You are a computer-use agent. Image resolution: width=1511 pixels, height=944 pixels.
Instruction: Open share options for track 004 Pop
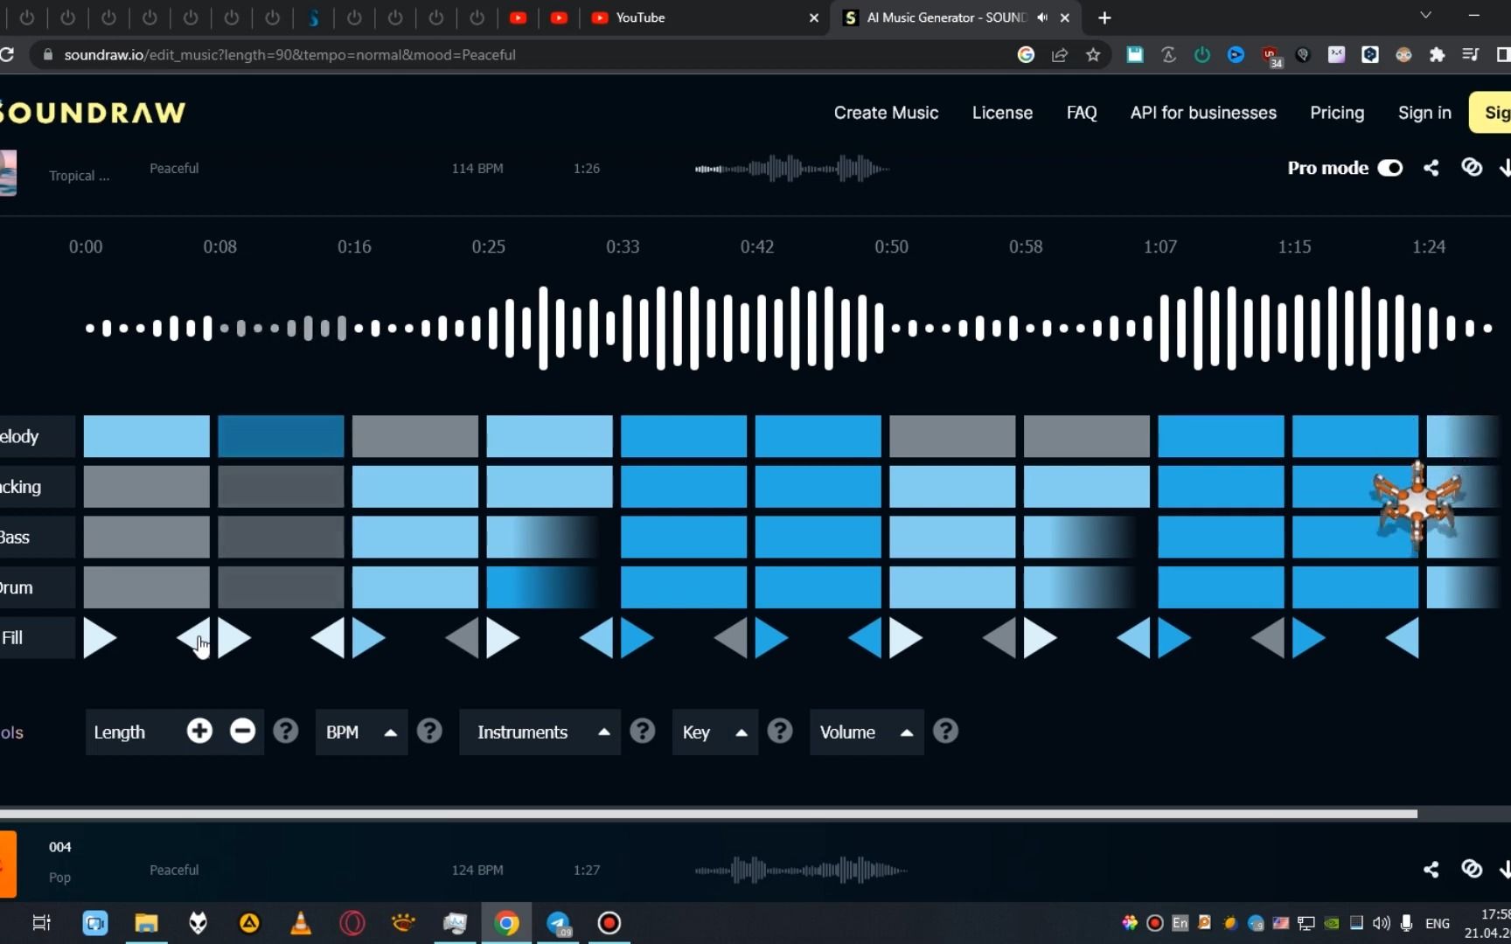point(1431,870)
